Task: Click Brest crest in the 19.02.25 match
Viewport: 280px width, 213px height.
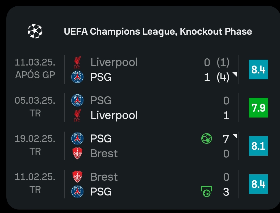Action: point(77,153)
